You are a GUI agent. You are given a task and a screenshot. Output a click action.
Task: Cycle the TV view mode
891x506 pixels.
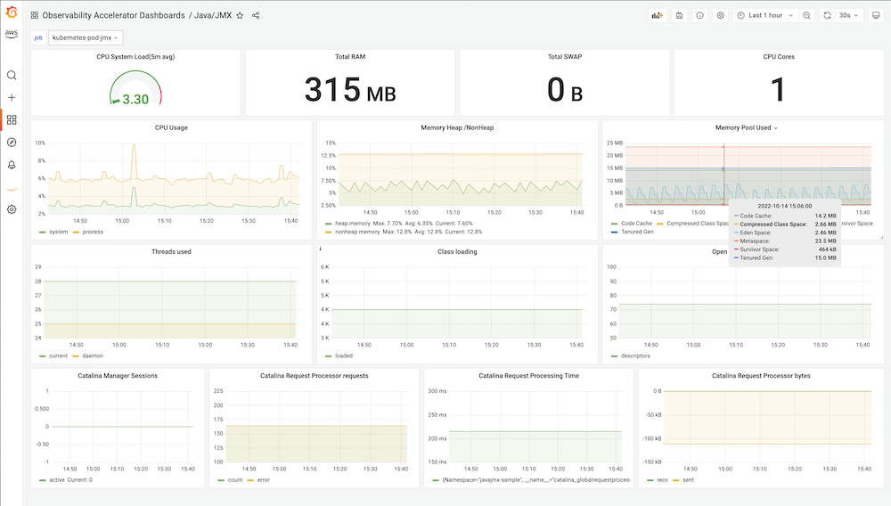[875, 15]
